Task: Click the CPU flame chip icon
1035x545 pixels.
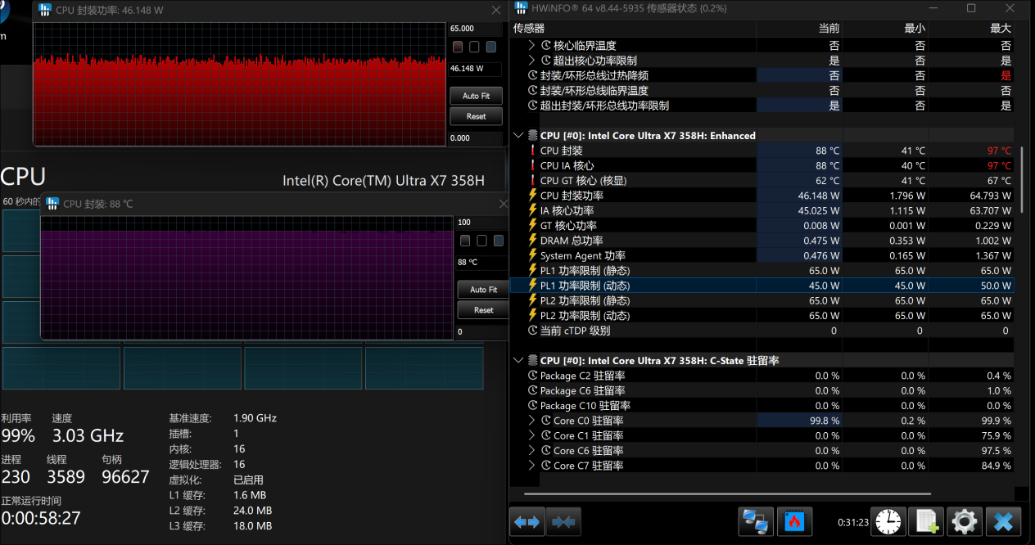Action: coord(793,521)
